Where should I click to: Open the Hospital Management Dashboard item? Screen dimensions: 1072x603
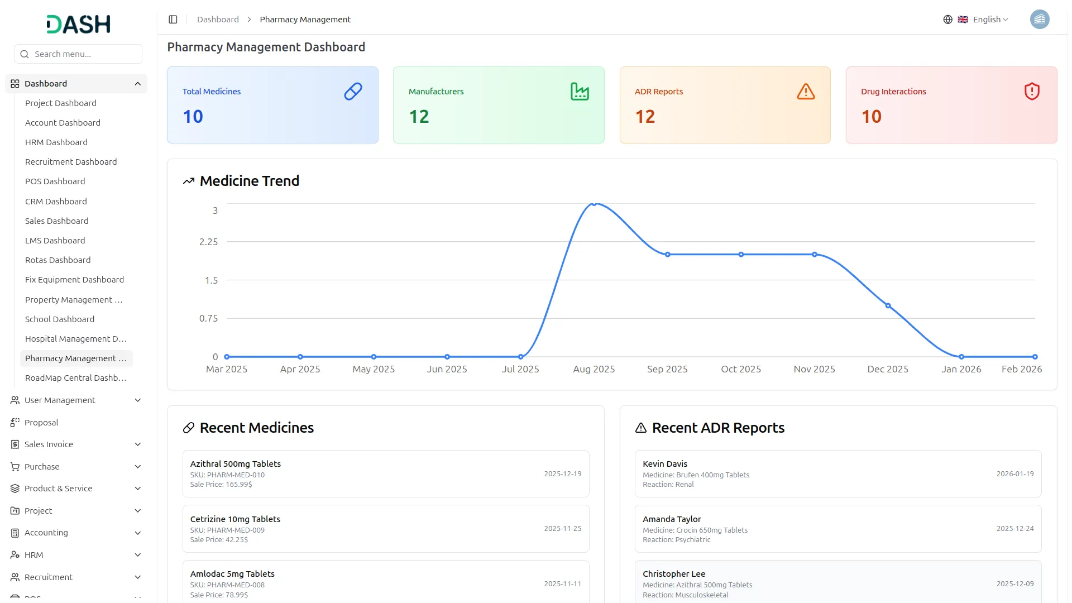click(75, 339)
